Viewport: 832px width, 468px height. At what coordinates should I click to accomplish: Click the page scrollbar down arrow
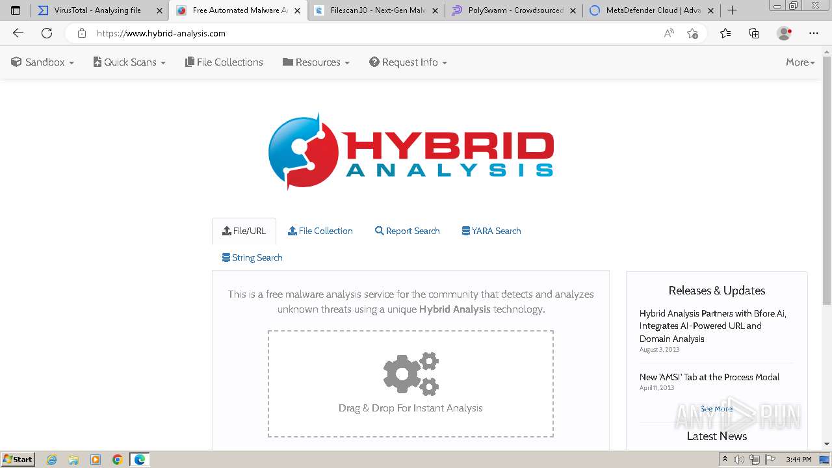click(827, 444)
